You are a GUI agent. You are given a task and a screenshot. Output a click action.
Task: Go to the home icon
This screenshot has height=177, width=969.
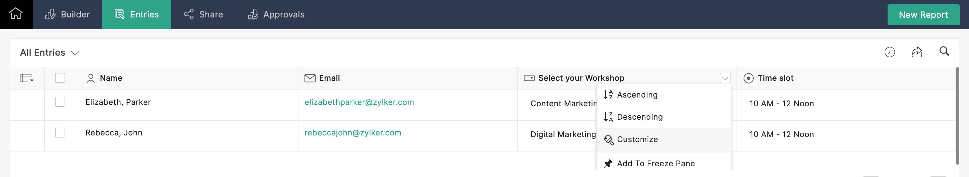click(16, 14)
